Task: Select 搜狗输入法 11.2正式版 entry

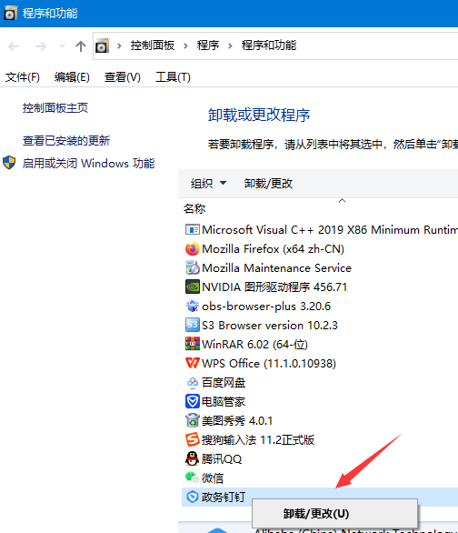Action: pyautogui.click(x=258, y=439)
